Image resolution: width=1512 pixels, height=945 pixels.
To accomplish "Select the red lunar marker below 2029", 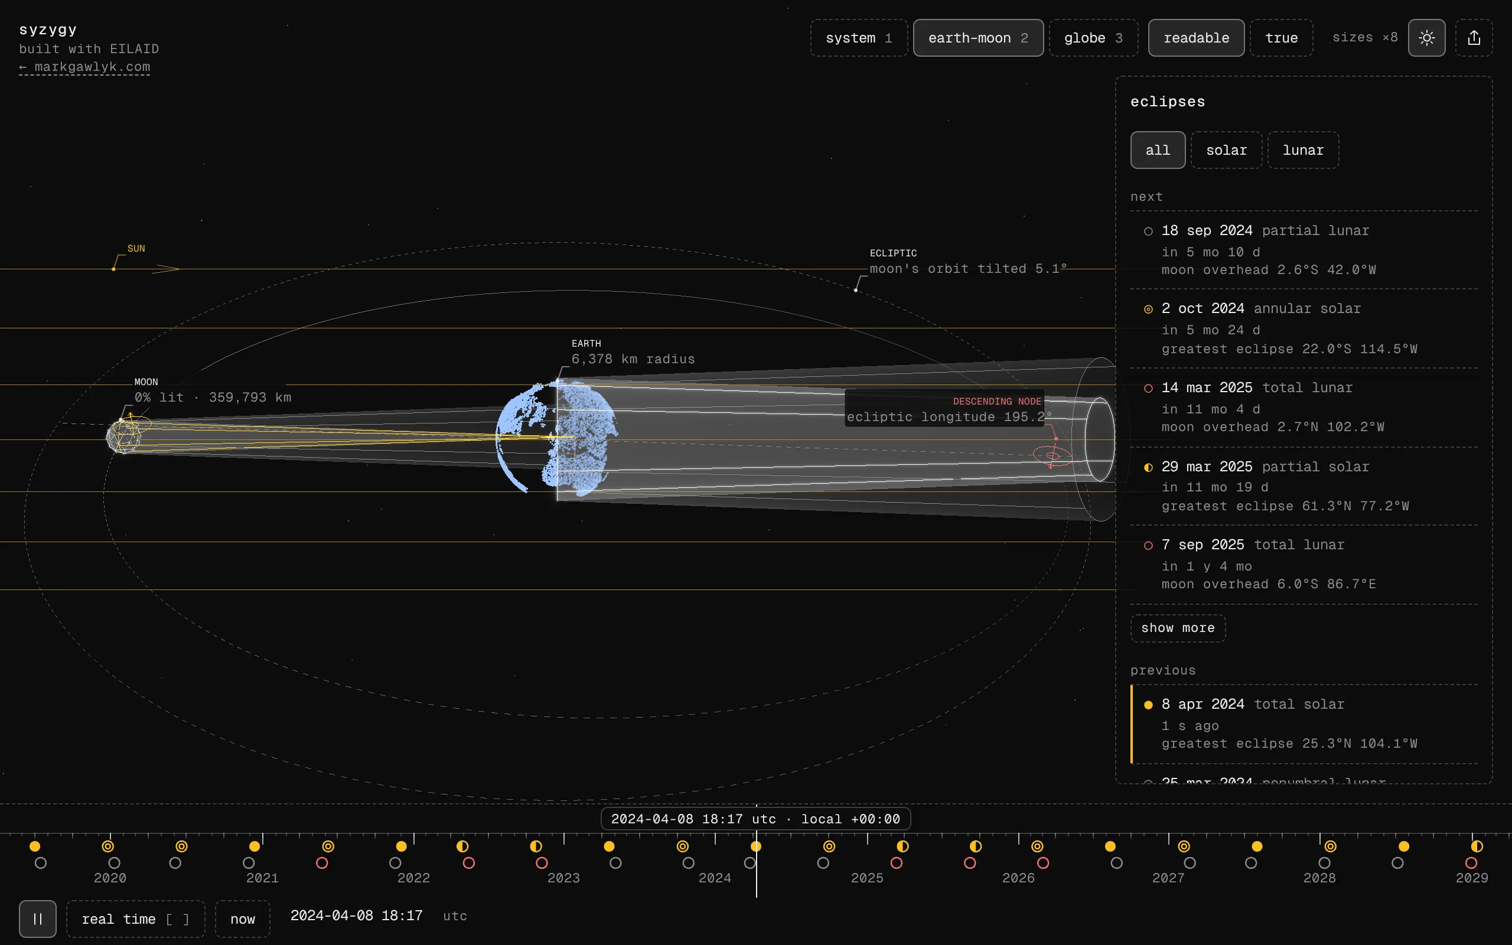I will (x=1471, y=863).
